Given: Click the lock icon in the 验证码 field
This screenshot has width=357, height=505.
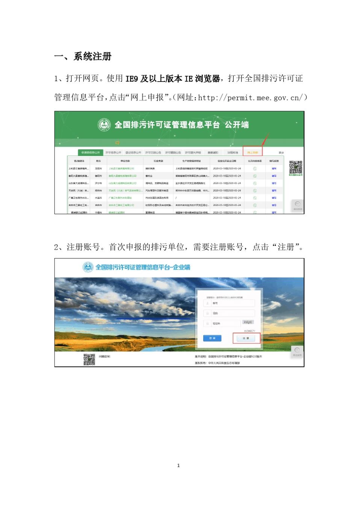Looking at the screenshot, I should 207,324.
